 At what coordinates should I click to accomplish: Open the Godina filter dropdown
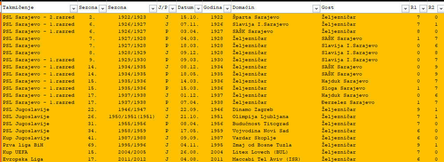(x=227, y=9)
